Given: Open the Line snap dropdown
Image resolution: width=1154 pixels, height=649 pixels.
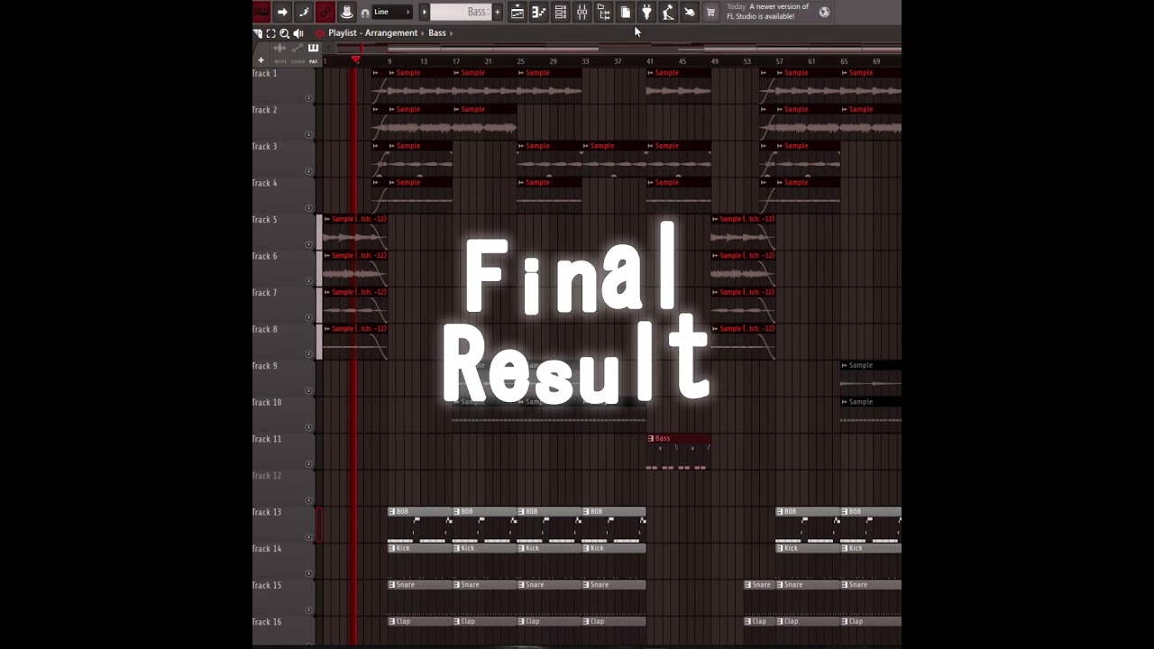Looking at the screenshot, I should pos(392,12).
